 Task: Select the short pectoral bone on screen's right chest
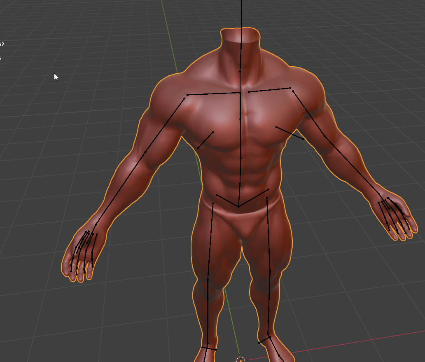[290, 133]
